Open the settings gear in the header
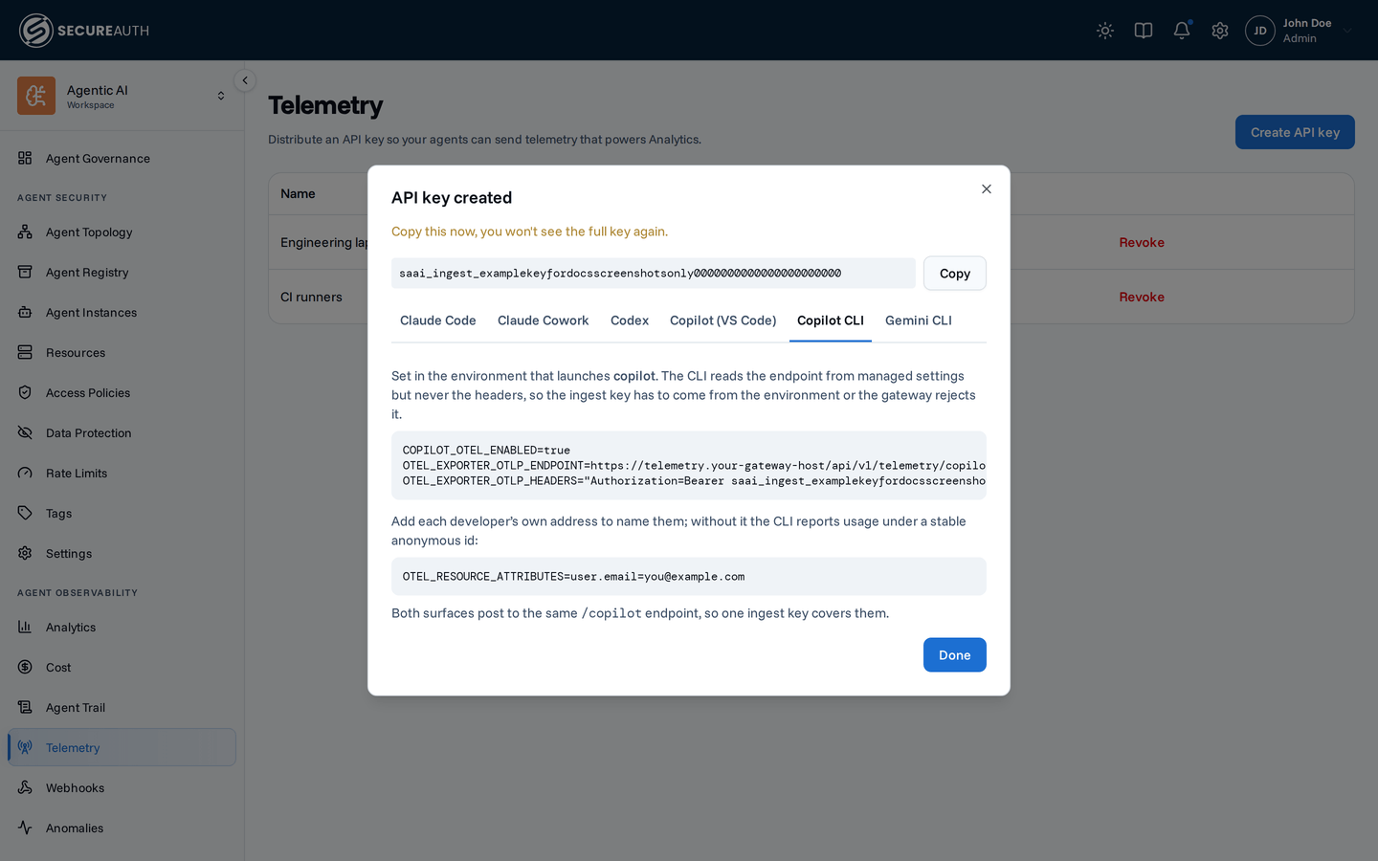 click(1220, 31)
